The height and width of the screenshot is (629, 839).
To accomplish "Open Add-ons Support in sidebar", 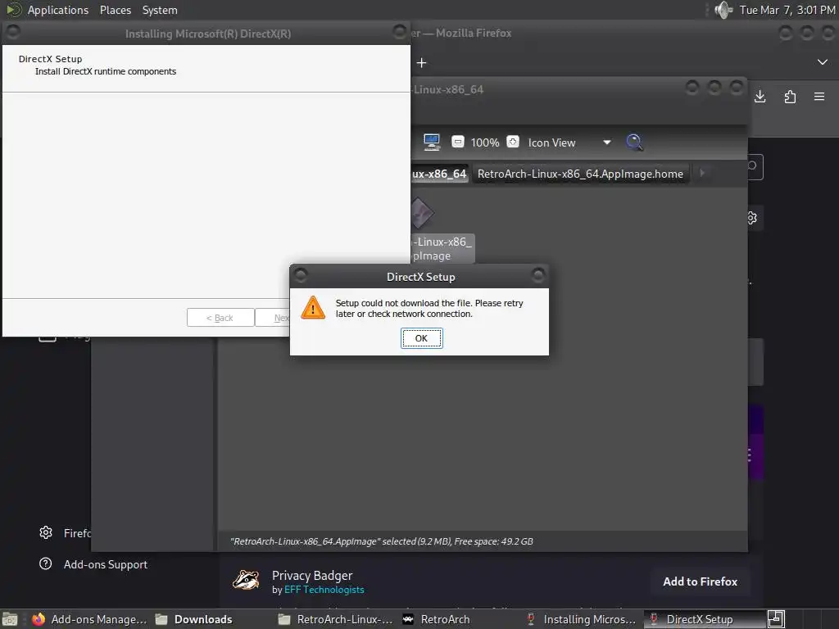I will click(106, 564).
